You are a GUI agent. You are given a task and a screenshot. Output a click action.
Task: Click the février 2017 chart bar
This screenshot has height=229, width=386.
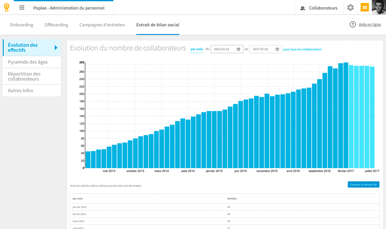[346, 115]
